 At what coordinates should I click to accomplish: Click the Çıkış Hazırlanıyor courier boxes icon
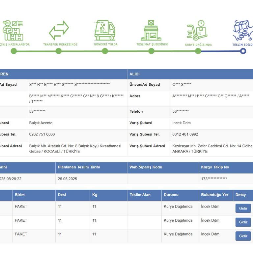(x=13, y=30)
